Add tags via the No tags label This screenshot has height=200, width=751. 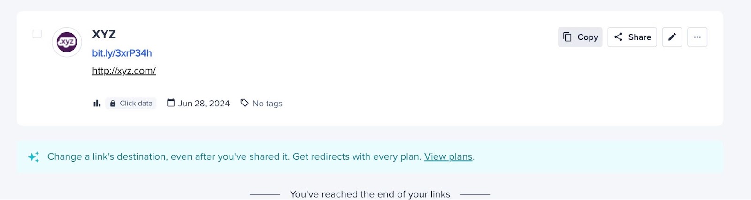pyautogui.click(x=268, y=104)
